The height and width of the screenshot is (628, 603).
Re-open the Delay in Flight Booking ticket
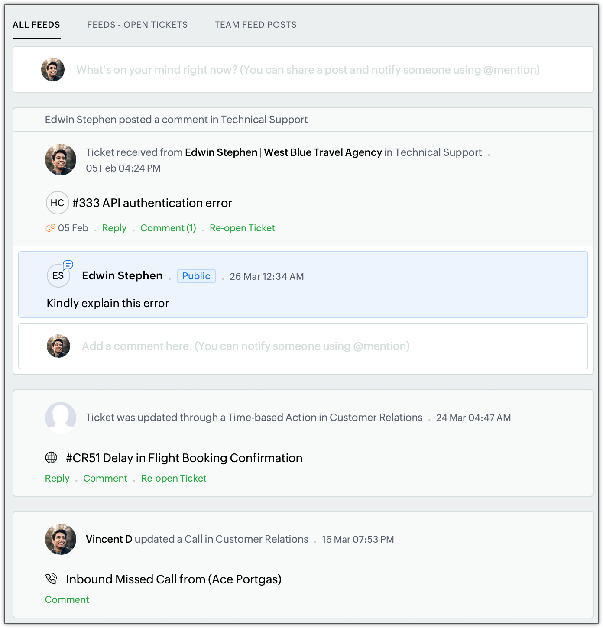174,478
